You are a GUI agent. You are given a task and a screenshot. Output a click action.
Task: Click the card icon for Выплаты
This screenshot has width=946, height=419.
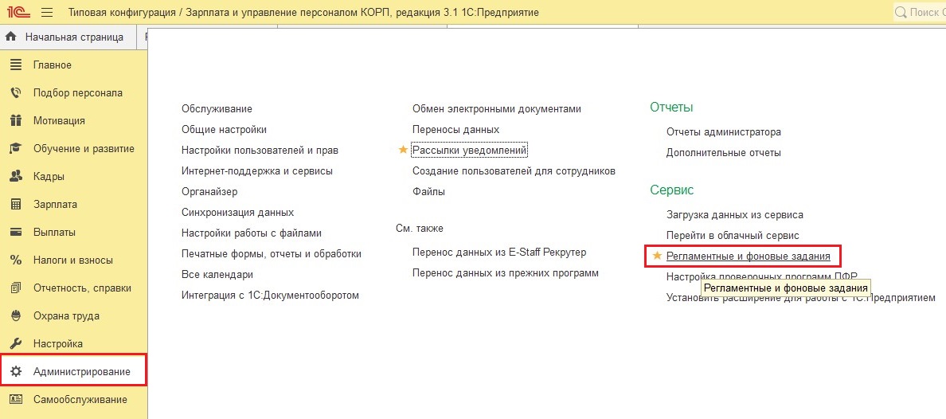(x=16, y=232)
